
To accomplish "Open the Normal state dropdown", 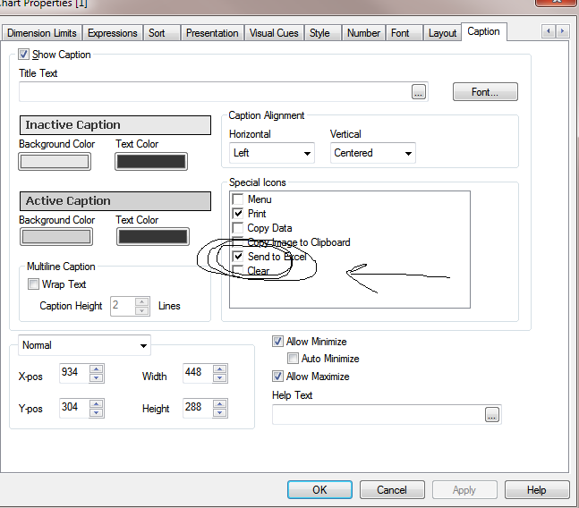I will [x=84, y=345].
